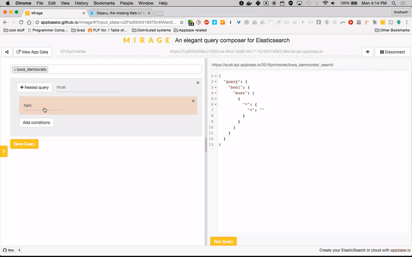Open FLP Vol. I Table of... bookmark
This screenshot has height=257, width=412.
tap(108, 30)
